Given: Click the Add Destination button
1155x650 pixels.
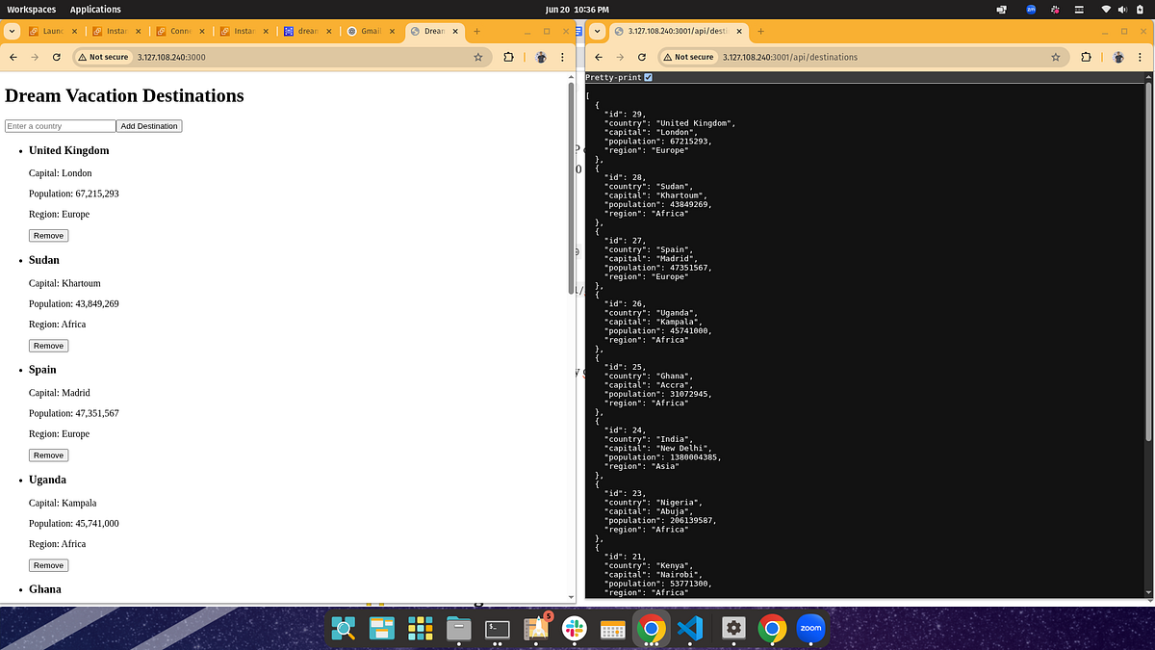Looking at the screenshot, I should pyautogui.click(x=148, y=125).
